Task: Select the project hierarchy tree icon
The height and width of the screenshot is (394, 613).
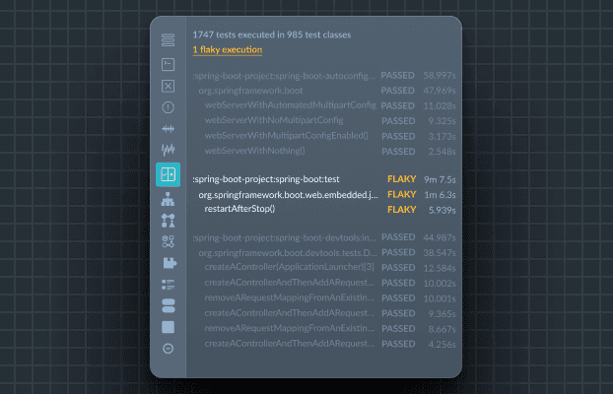Action: (168, 199)
